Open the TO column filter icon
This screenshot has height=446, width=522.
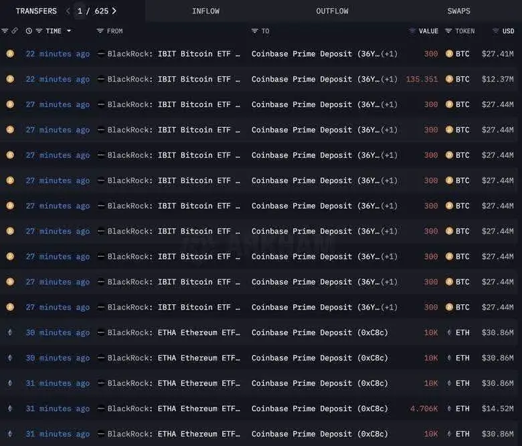coord(255,31)
